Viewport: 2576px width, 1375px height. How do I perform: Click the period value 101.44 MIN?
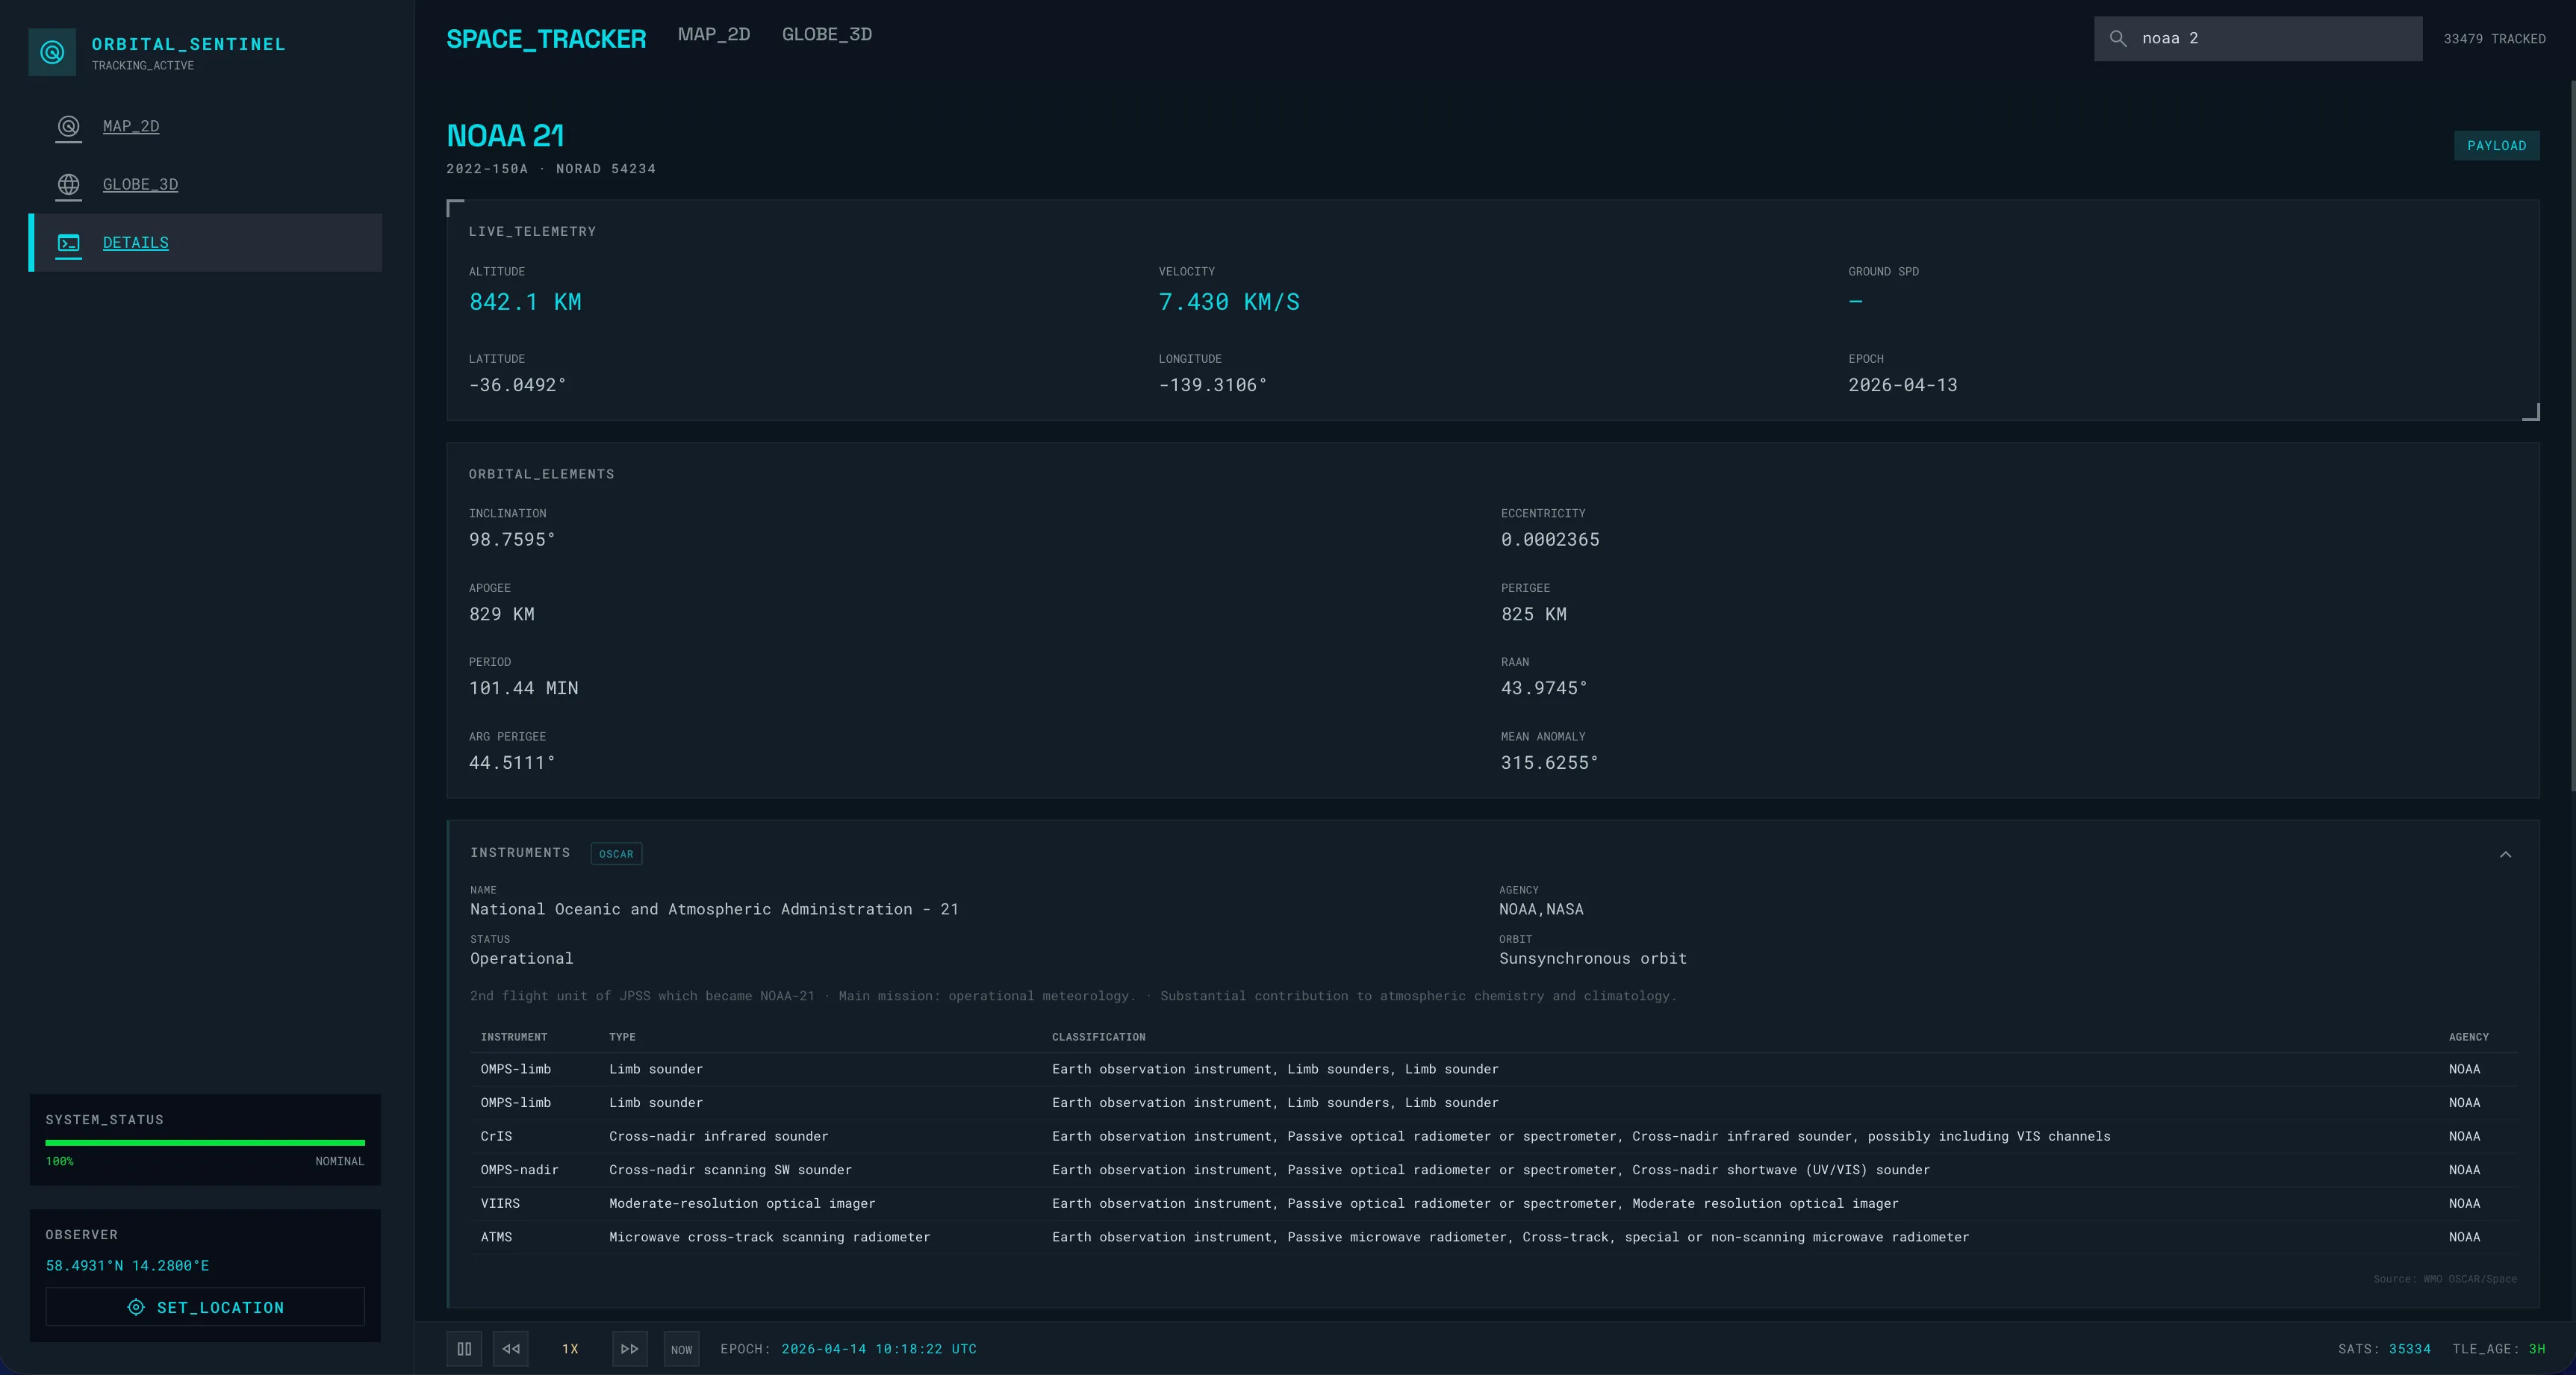pyautogui.click(x=523, y=688)
